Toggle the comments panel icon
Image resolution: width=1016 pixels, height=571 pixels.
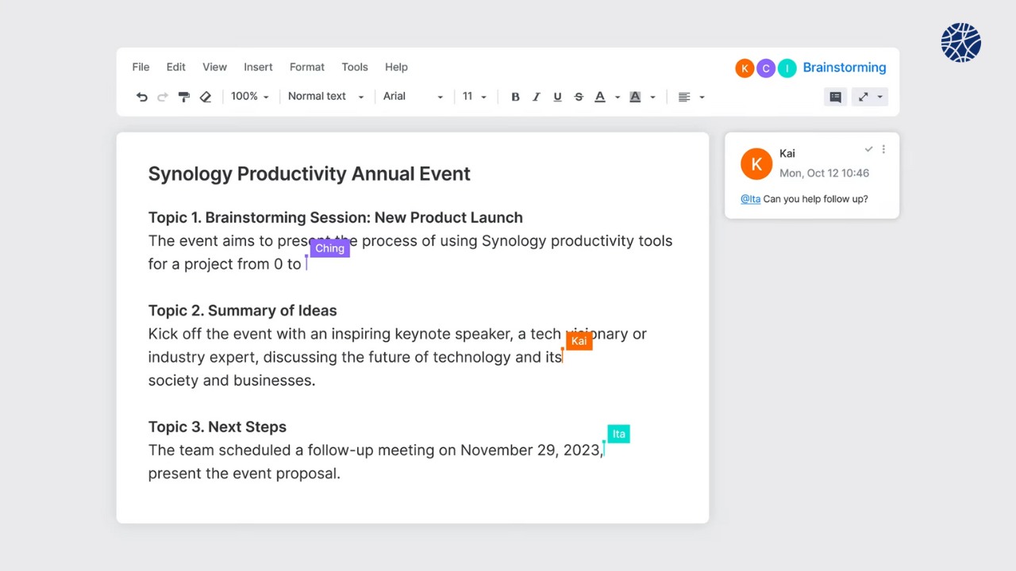tap(835, 97)
